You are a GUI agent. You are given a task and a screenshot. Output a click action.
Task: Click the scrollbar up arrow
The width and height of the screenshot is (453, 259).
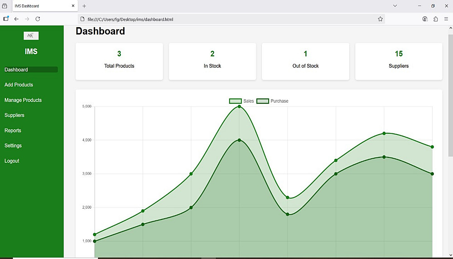pos(450,29)
